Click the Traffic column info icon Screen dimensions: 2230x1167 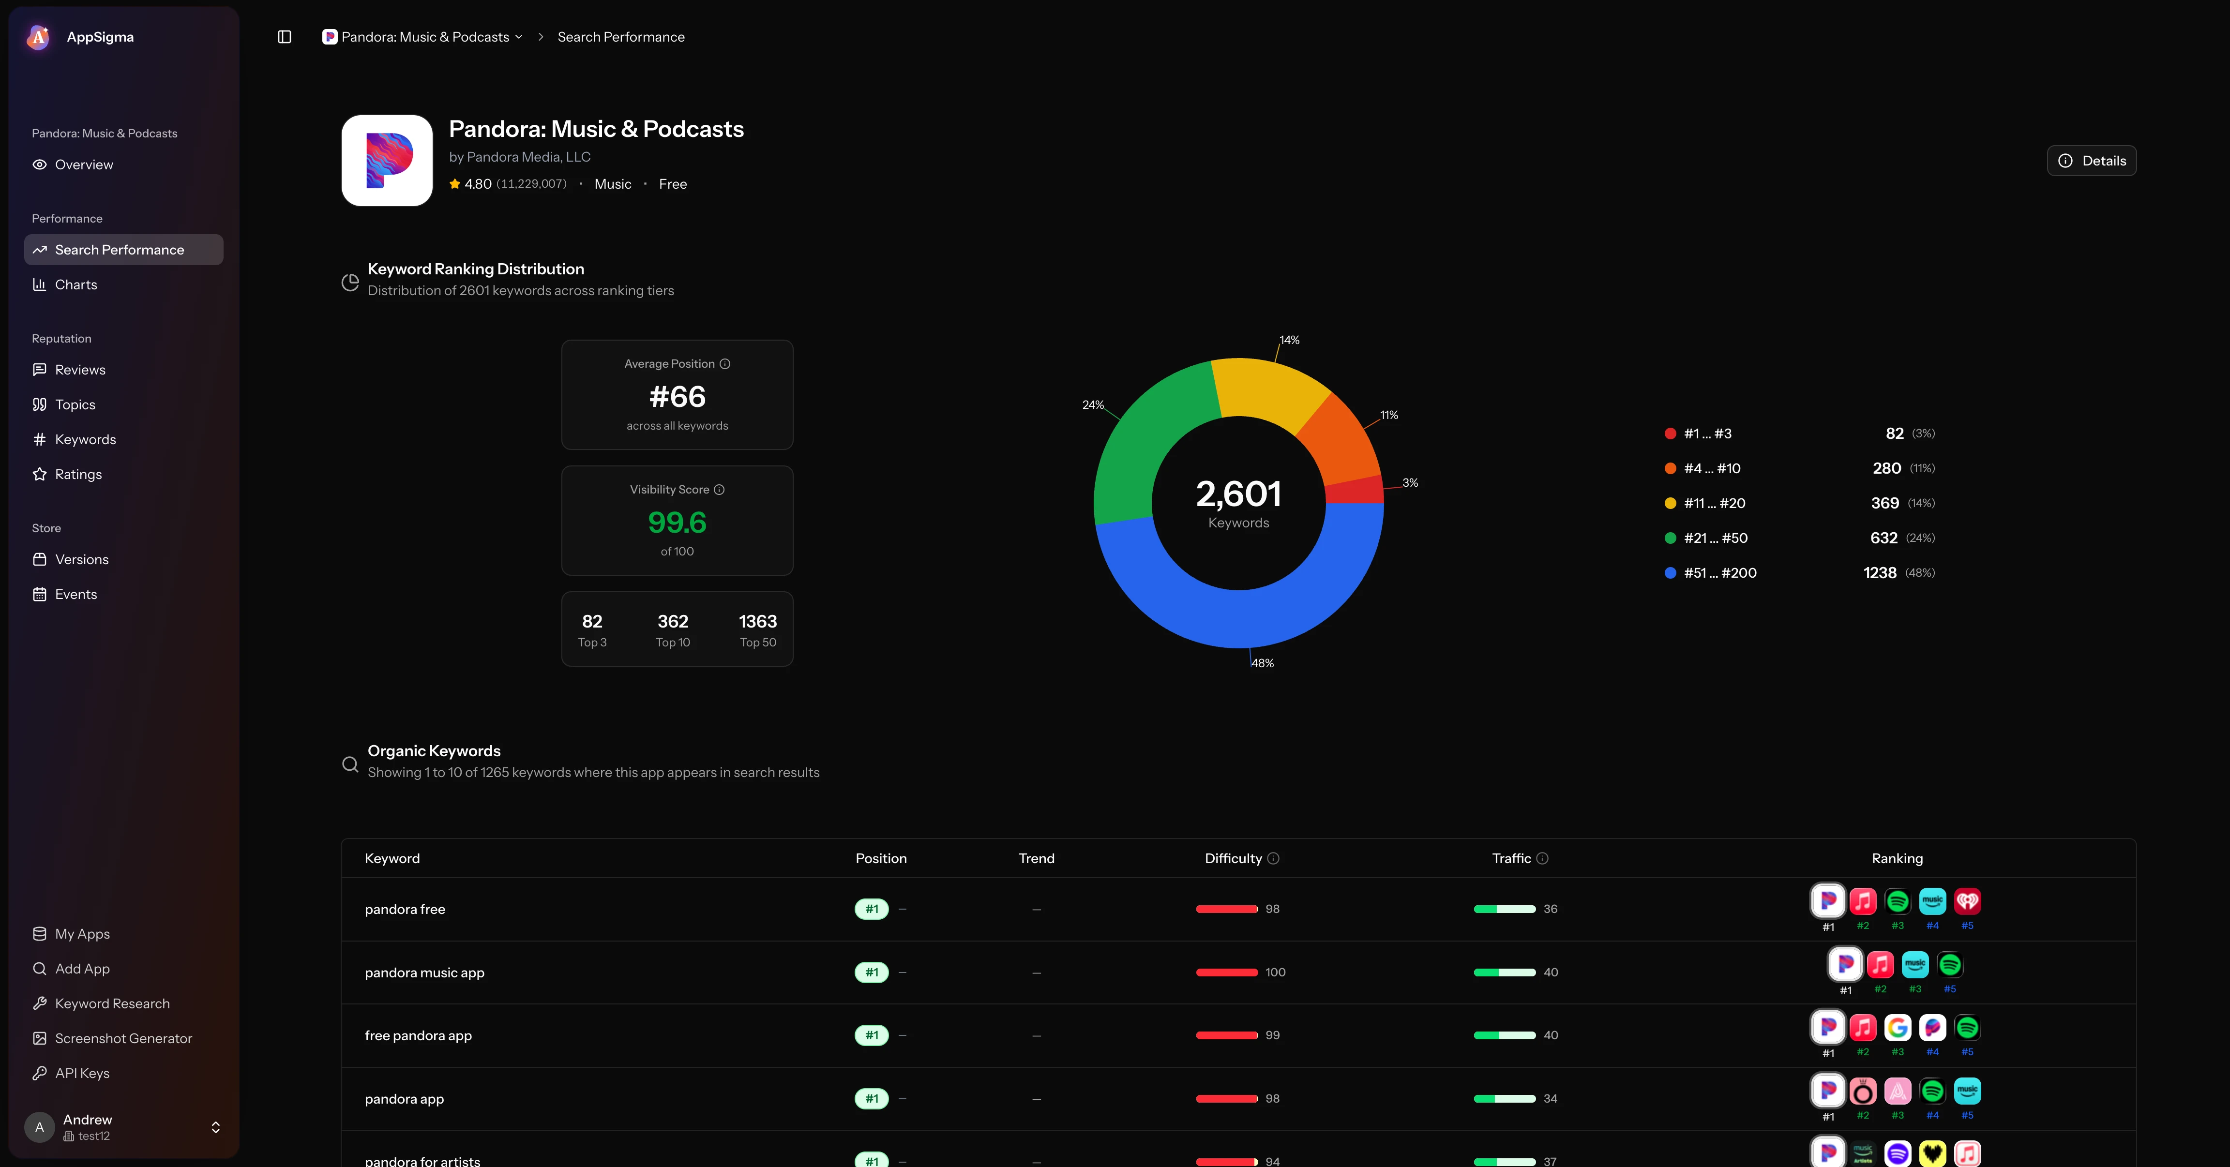[x=1543, y=858]
